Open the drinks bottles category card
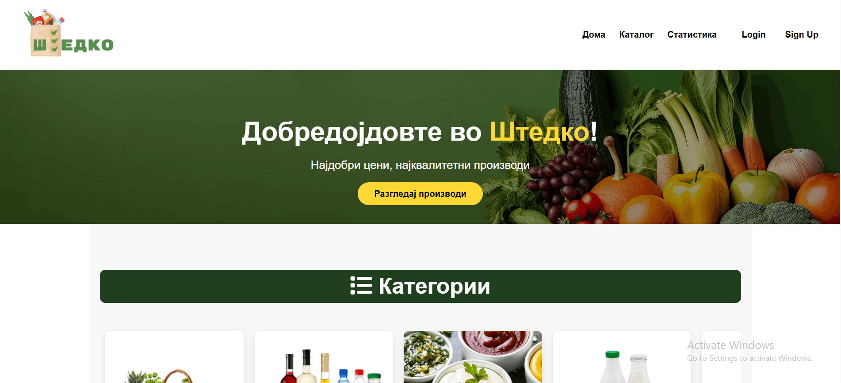The image size is (841, 383). tap(324, 357)
